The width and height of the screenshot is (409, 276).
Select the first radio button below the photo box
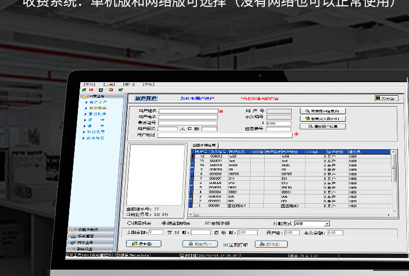[x=129, y=223]
